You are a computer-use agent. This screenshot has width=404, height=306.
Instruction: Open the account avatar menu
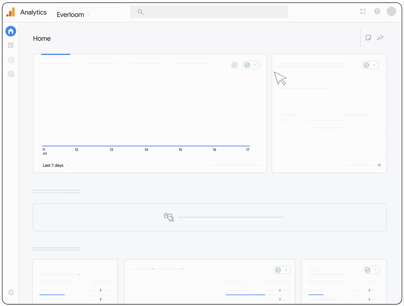coord(391,11)
